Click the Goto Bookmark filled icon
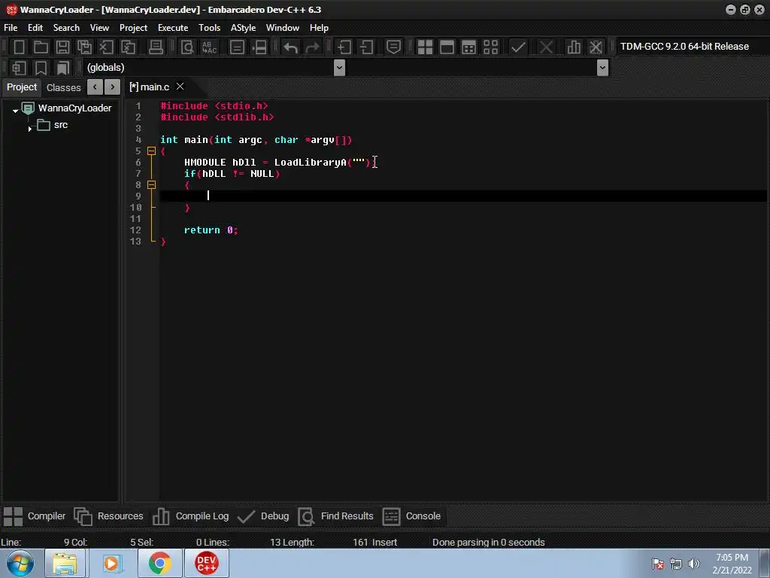Image resolution: width=770 pixels, height=578 pixels. click(x=63, y=68)
